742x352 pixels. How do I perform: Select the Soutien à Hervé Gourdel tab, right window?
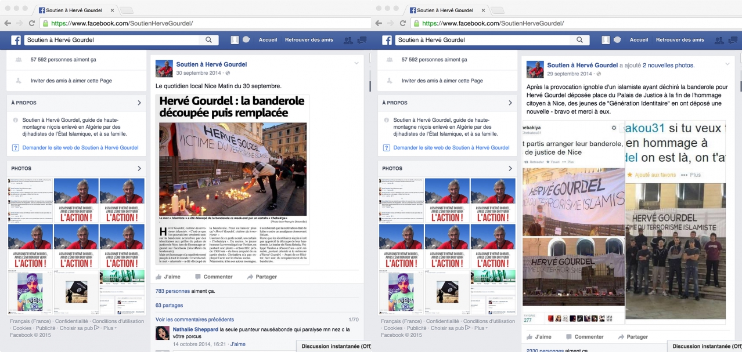(447, 10)
